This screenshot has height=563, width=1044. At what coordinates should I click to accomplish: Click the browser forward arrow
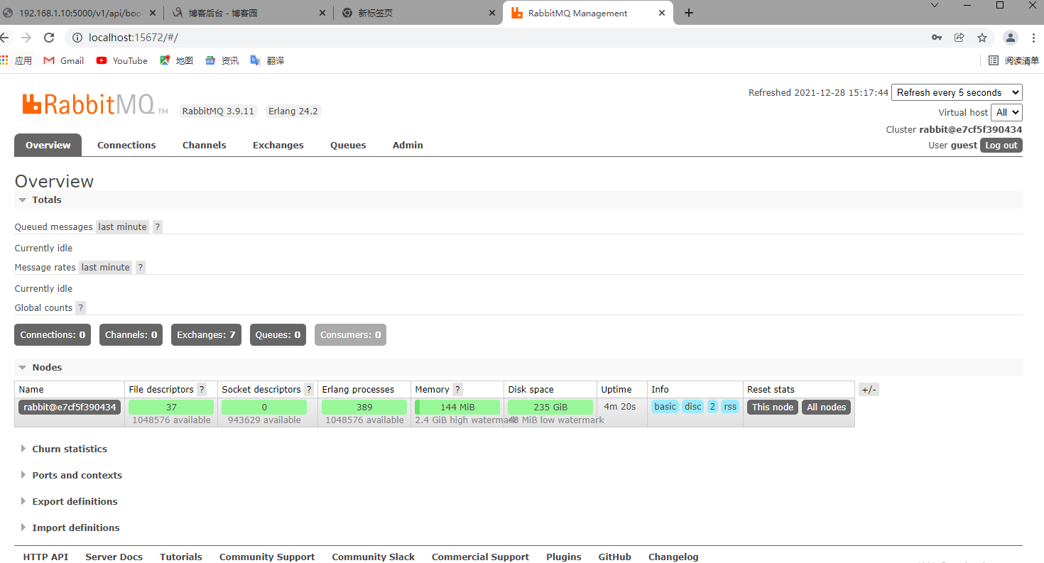pos(26,38)
